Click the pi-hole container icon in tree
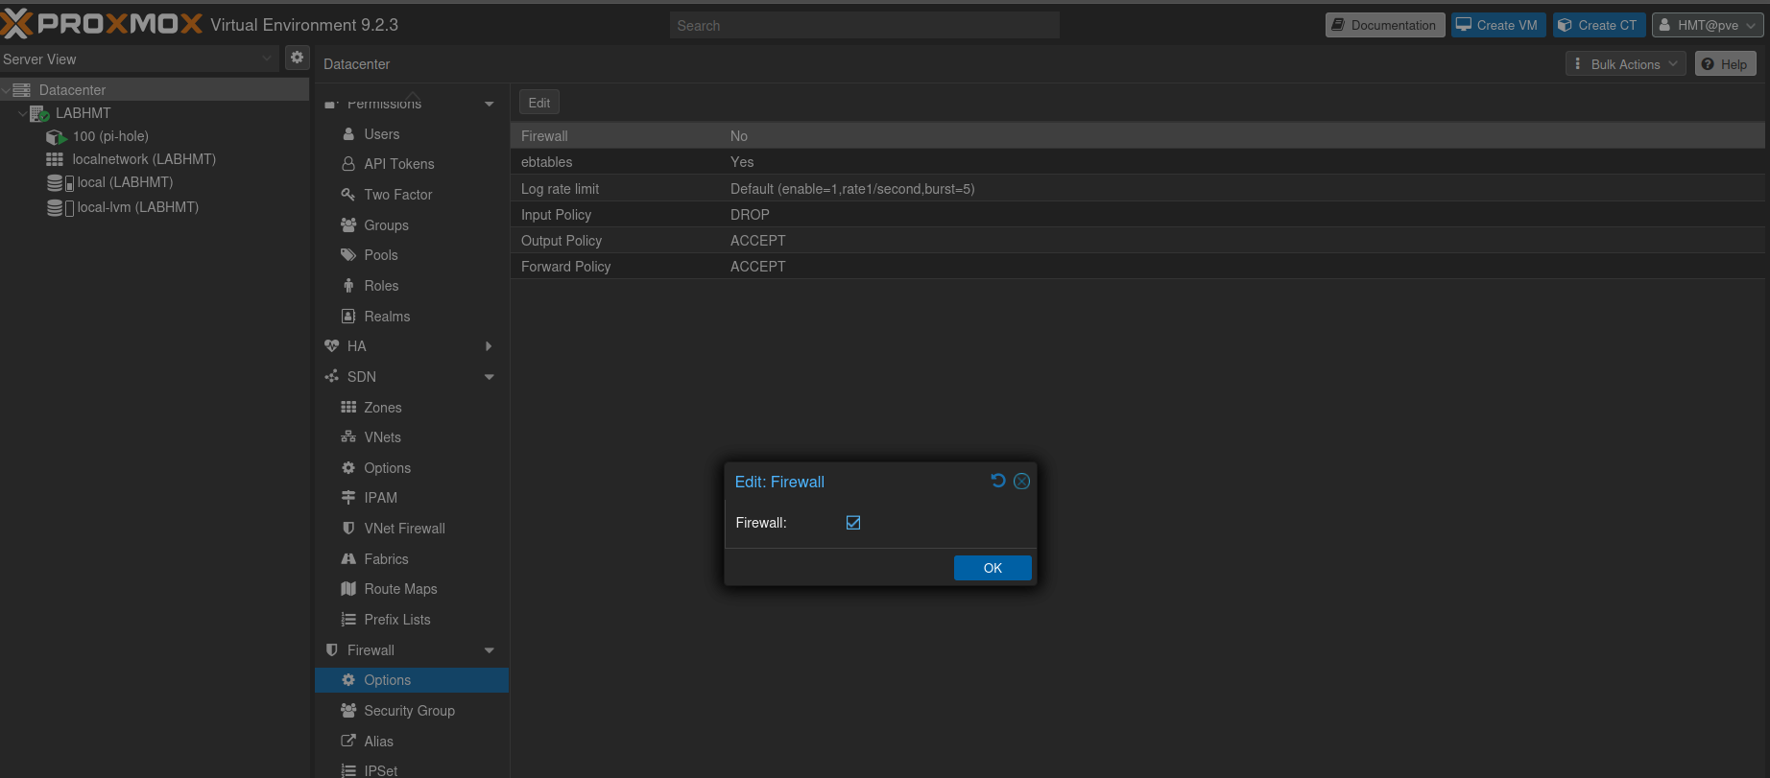1770x778 pixels. click(x=57, y=136)
